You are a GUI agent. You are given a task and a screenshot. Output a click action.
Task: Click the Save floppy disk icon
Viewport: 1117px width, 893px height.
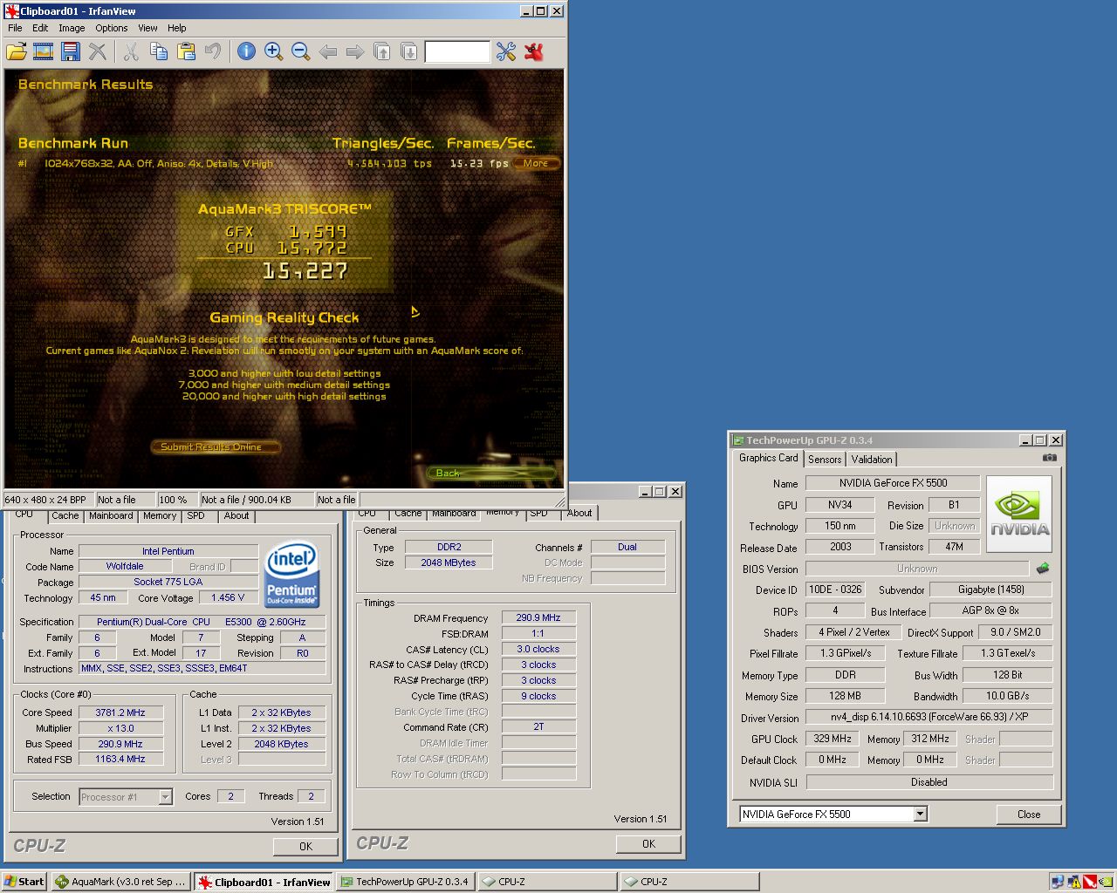pyautogui.click(x=71, y=51)
